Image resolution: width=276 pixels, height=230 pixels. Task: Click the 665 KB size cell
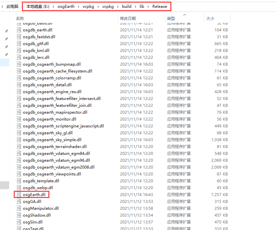tap(221, 43)
